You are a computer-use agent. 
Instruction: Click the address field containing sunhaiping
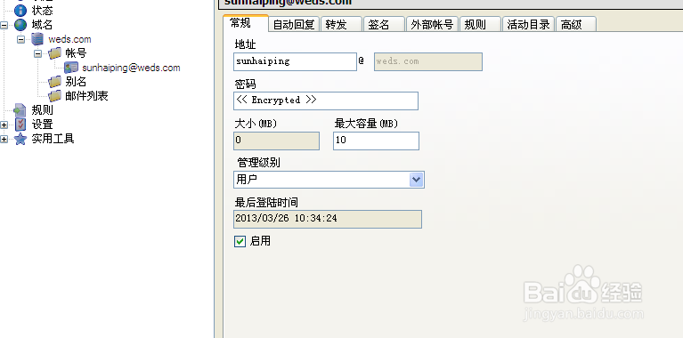[295, 61]
